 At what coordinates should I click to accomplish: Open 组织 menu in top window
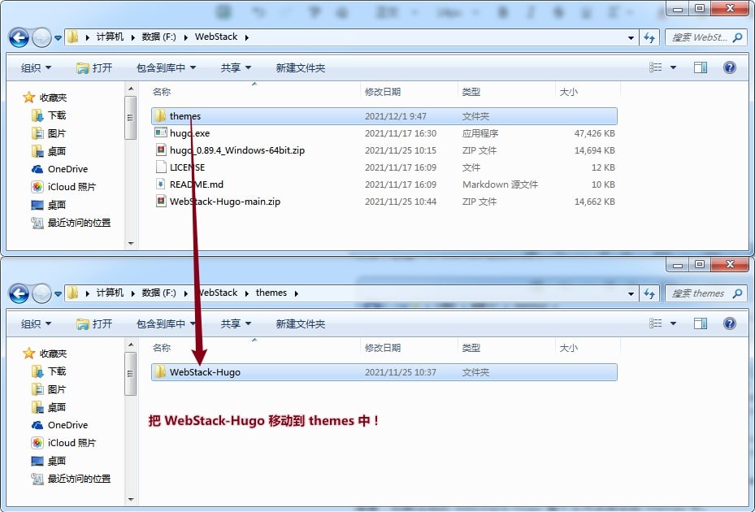[x=36, y=68]
